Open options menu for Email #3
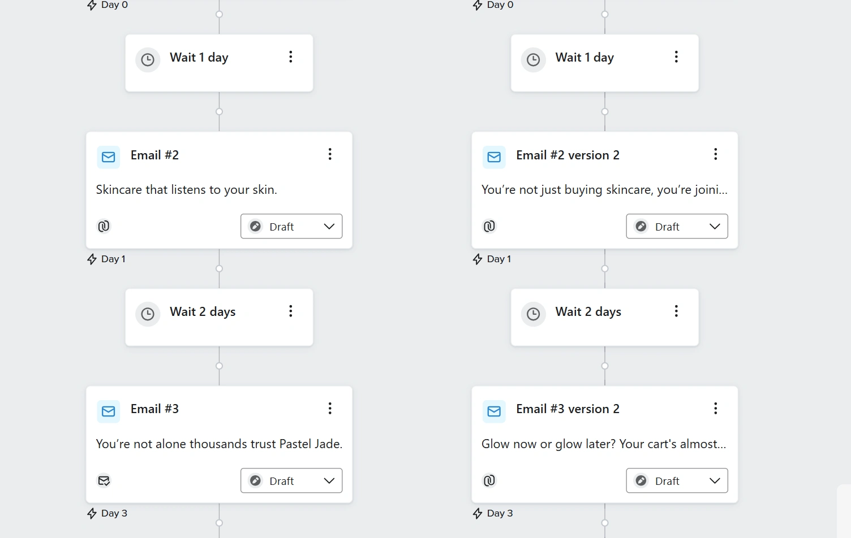This screenshot has height=538, width=851. coord(330,409)
